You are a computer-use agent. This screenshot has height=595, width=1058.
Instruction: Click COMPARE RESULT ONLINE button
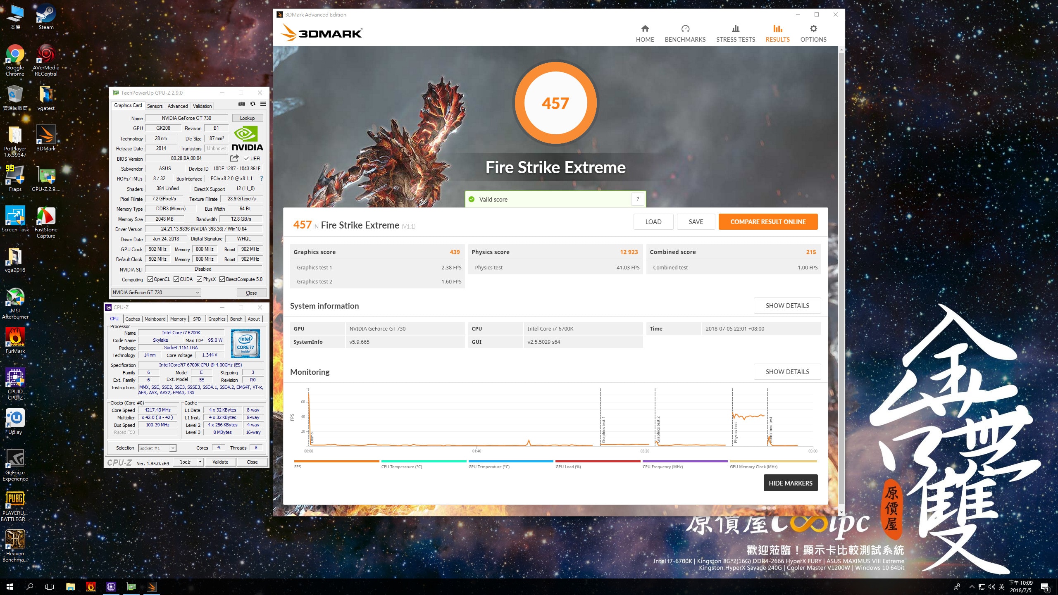pyautogui.click(x=768, y=222)
